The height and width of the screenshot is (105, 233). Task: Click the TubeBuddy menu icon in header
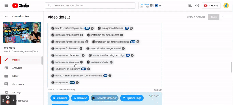160,5
